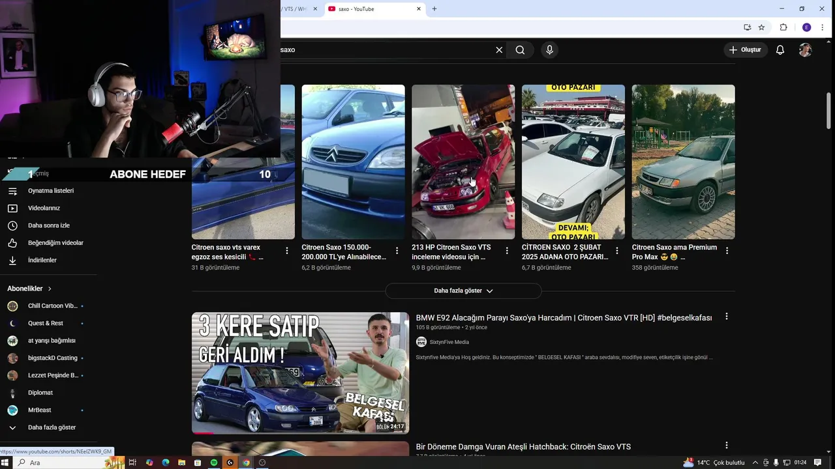
Task: Expand shorts shelf with Daha fazla göster button
Action: point(463,291)
